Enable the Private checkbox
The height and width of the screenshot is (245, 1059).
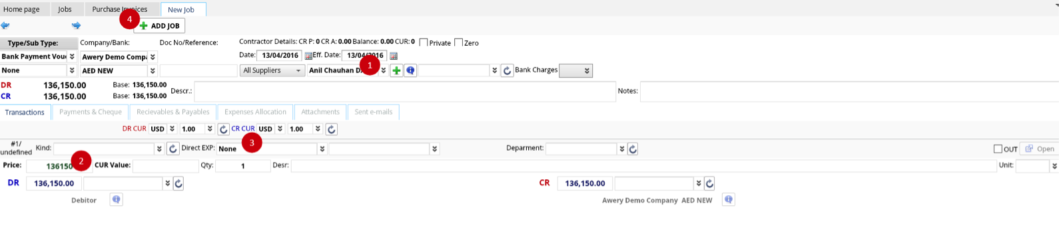click(x=424, y=42)
